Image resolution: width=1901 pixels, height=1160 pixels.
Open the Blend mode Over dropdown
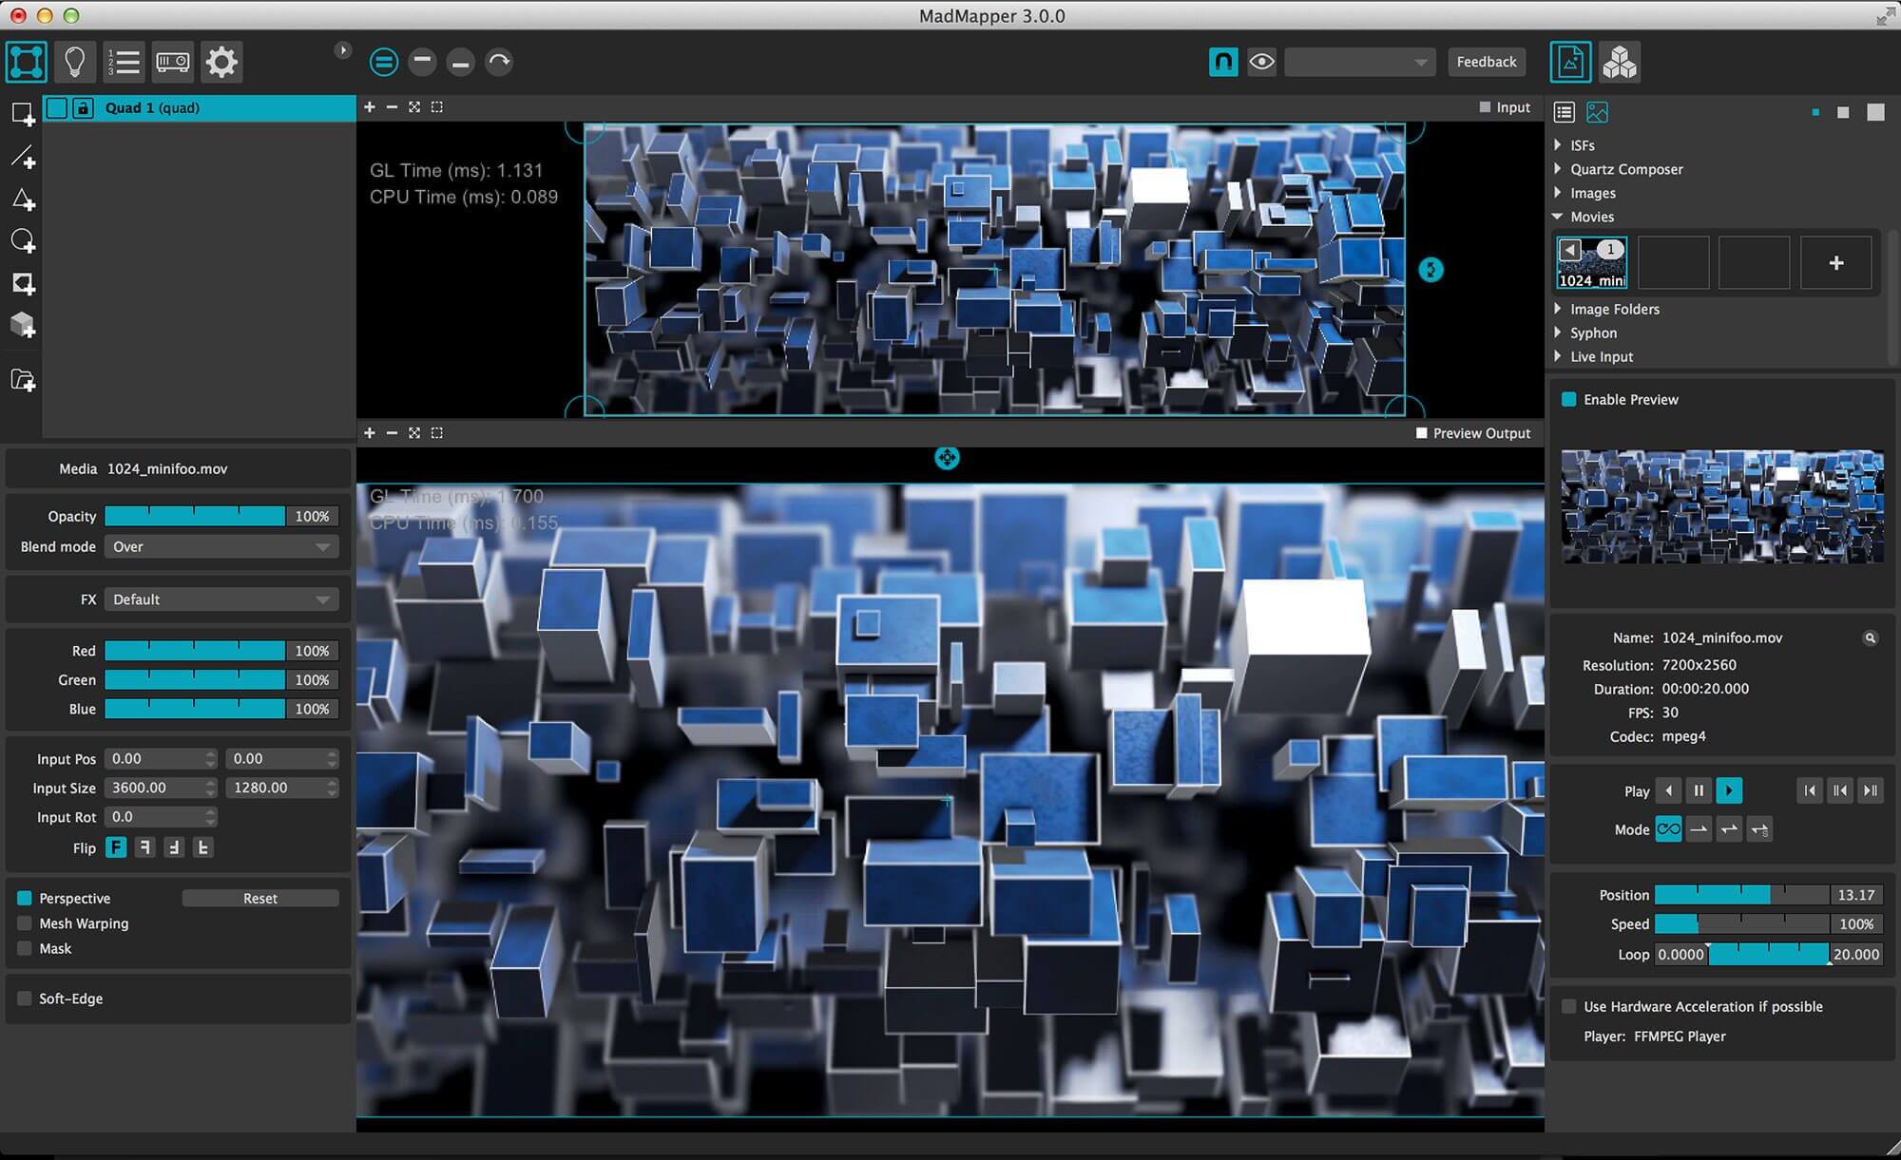pyautogui.click(x=221, y=547)
